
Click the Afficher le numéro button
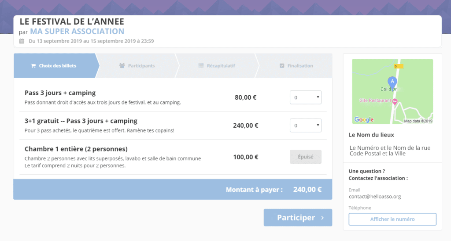[x=392, y=219]
